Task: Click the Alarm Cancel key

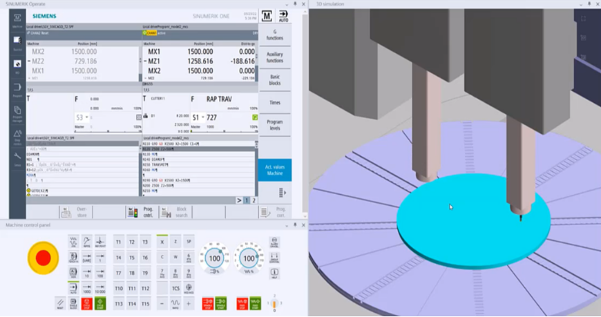Action: 274,242
